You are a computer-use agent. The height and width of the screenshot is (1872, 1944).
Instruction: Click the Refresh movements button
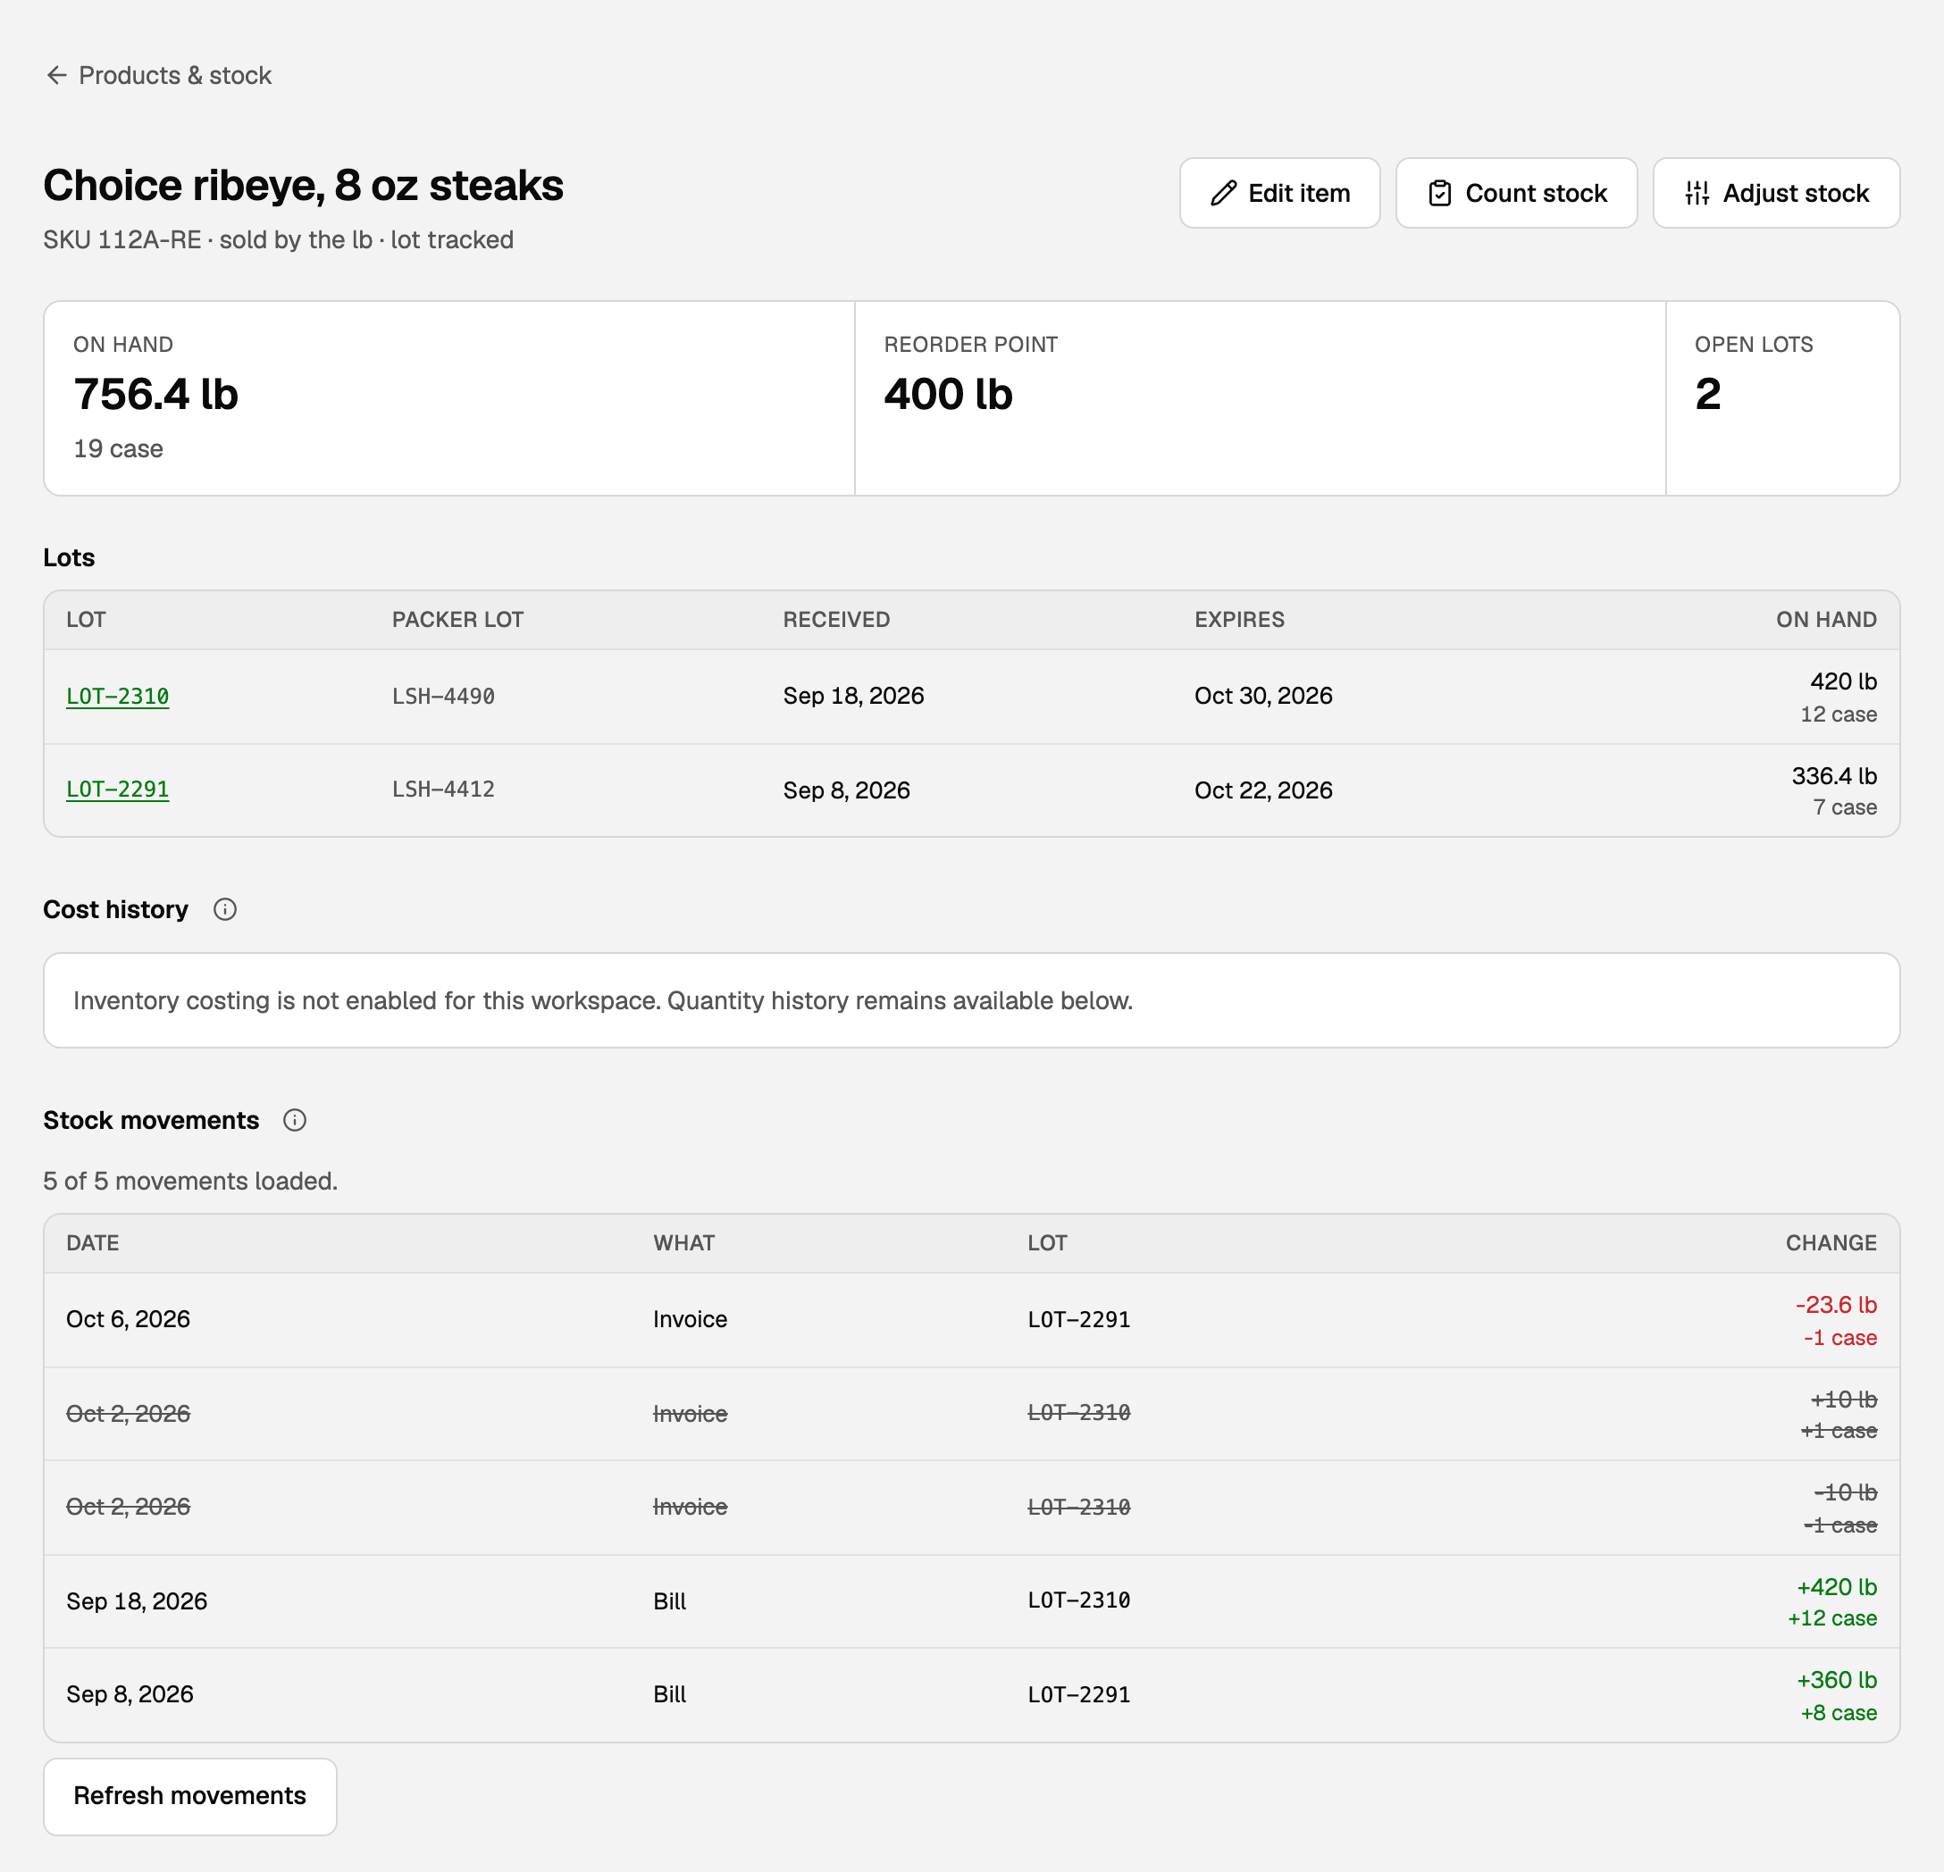click(190, 1796)
